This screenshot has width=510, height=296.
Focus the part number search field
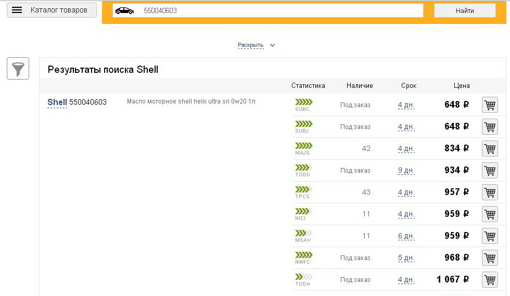click(268, 10)
